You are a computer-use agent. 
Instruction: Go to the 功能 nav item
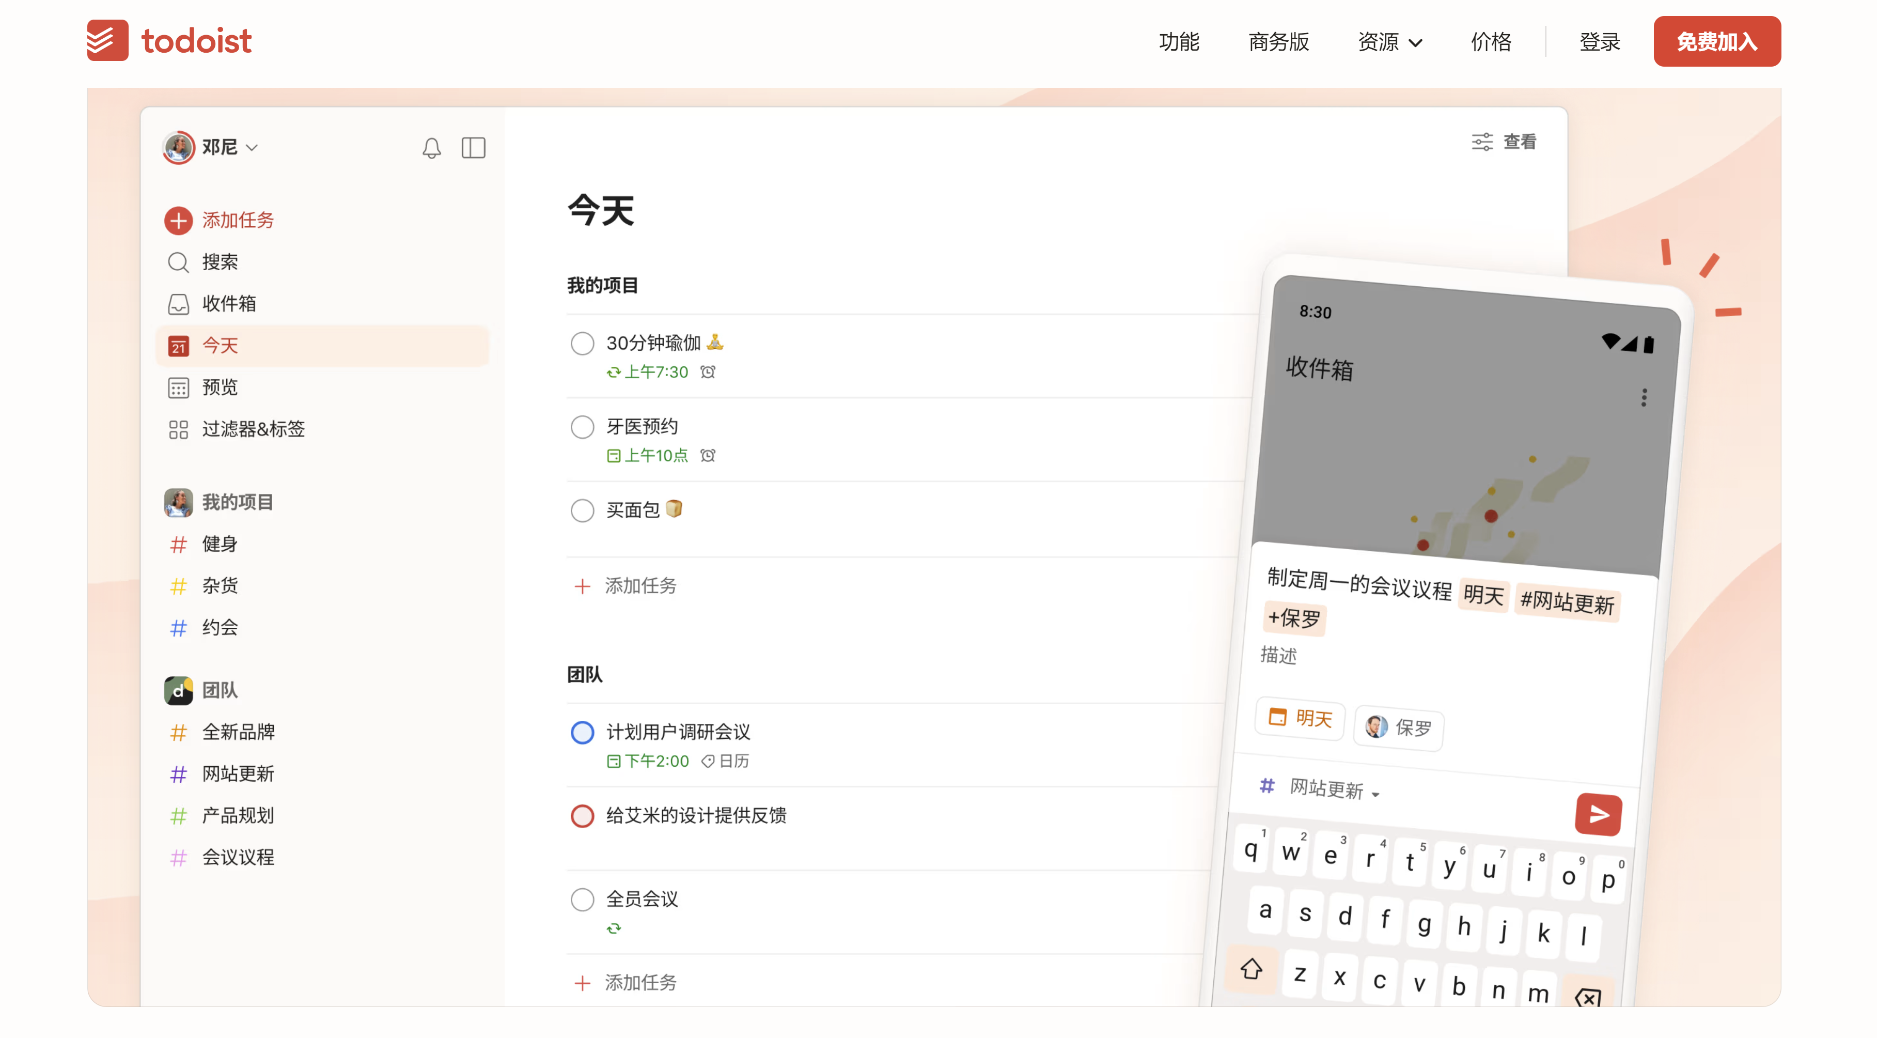pyautogui.click(x=1178, y=42)
